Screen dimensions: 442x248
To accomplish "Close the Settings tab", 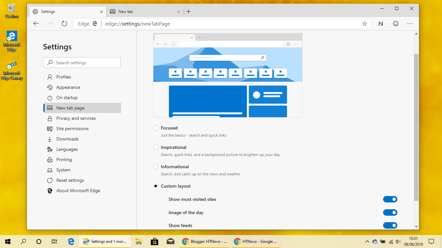I will (x=101, y=12).
